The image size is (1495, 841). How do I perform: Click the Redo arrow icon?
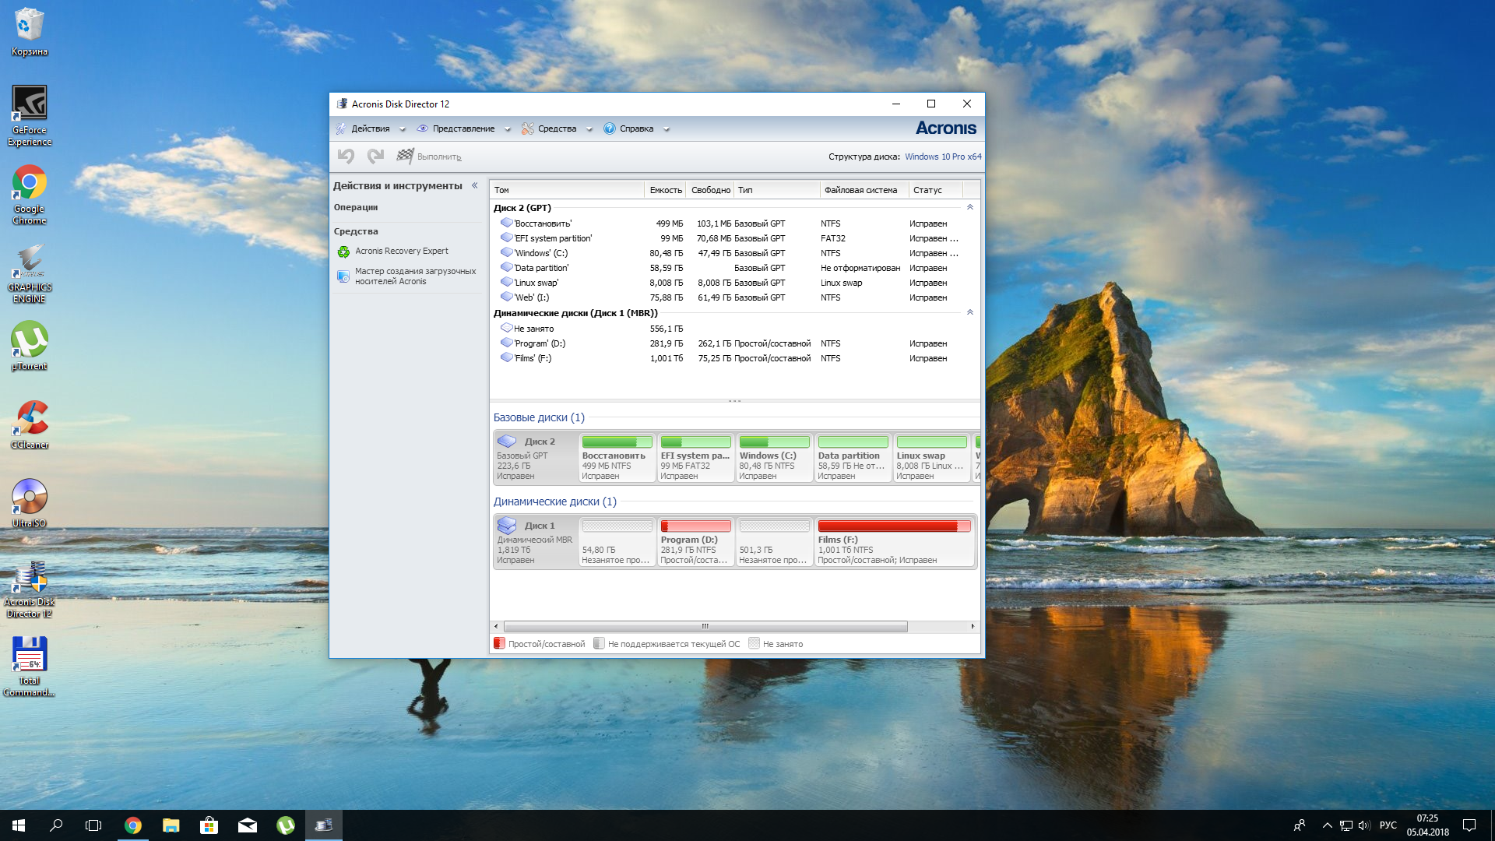pos(375,157)
